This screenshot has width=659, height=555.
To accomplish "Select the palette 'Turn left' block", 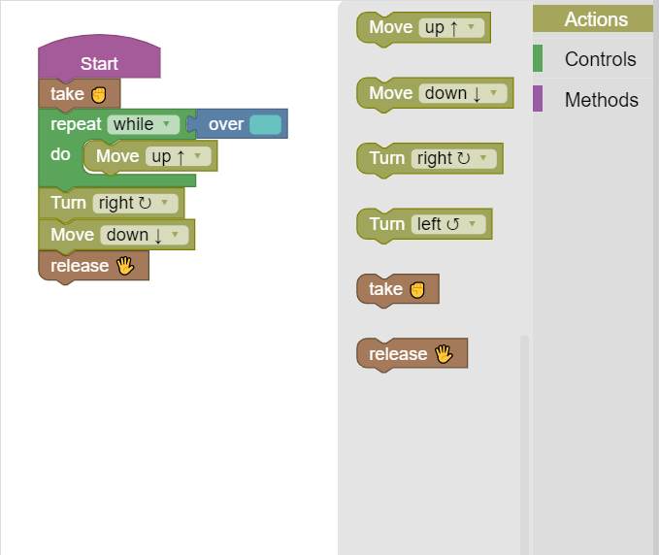I will 386,224.
